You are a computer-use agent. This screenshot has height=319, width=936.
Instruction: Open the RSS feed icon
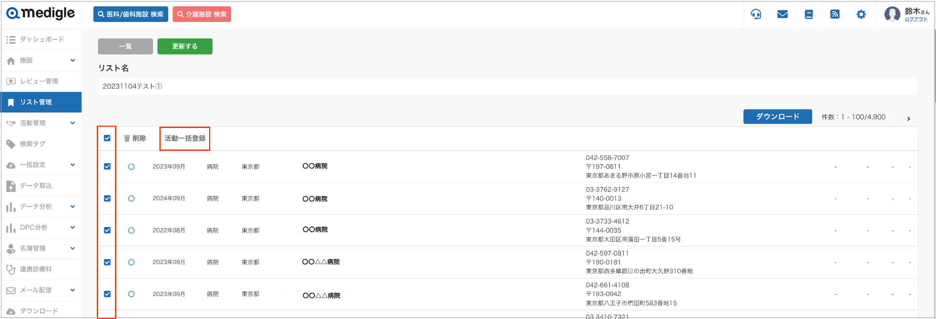click(x=835, y=14)
